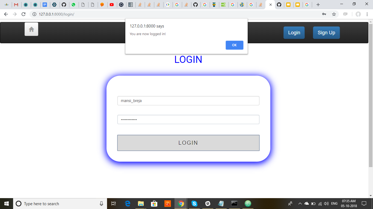Open Command Prompt from the taskbar
Image resolution: width=373 pixels, height=209 pixels.
tap(234, 204)
